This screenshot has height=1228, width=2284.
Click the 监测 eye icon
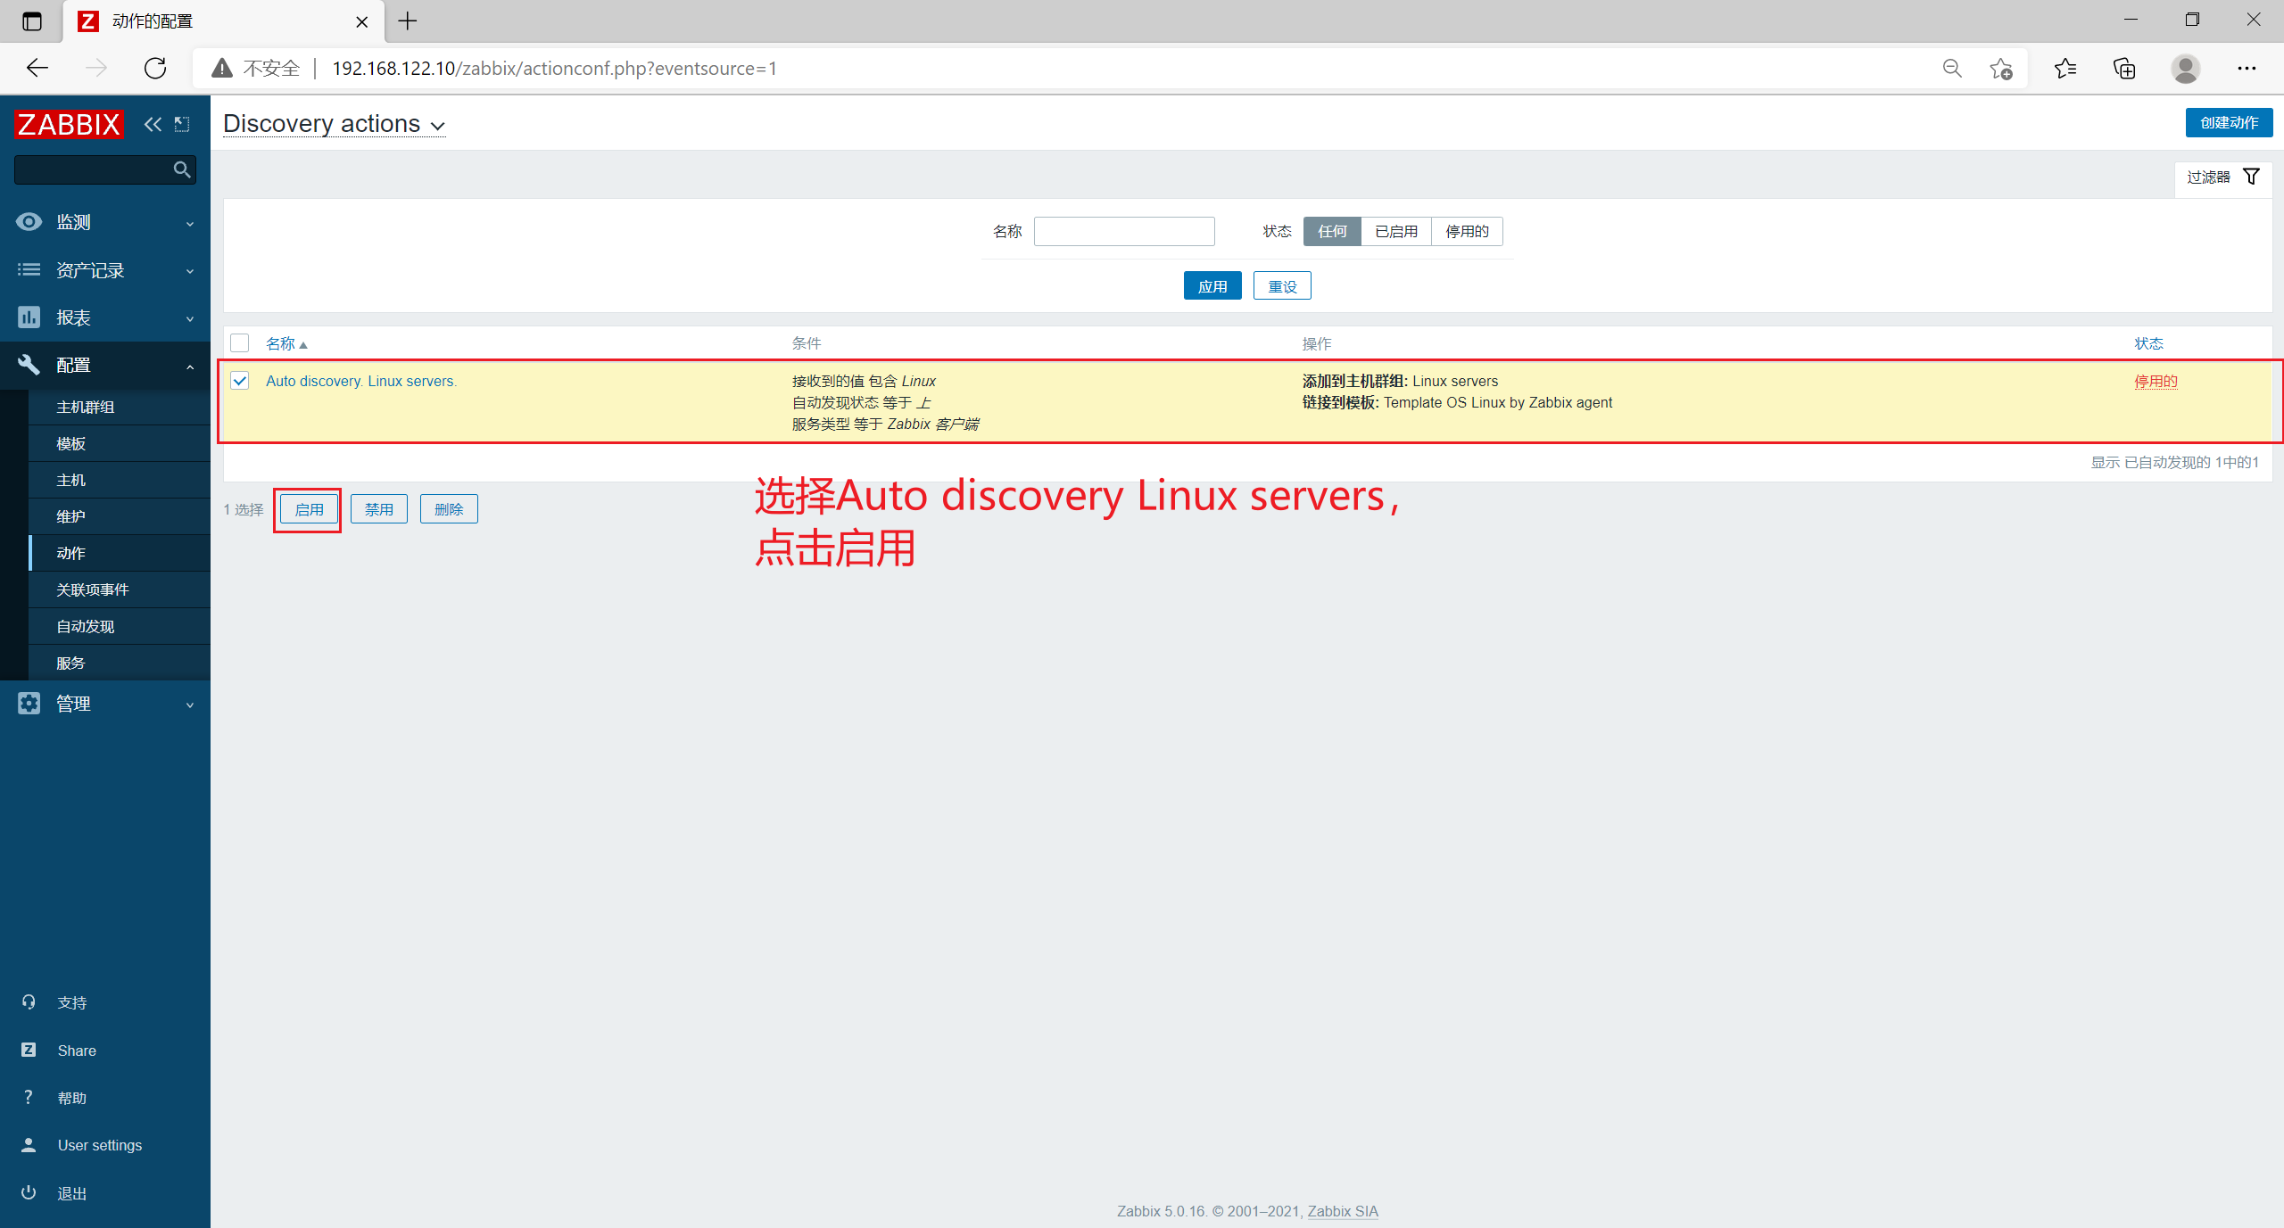coord(29,222)
